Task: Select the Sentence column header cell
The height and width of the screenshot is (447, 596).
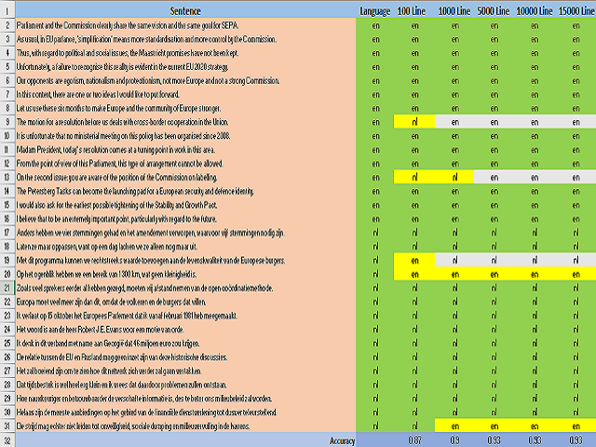Action: (185, 11)
